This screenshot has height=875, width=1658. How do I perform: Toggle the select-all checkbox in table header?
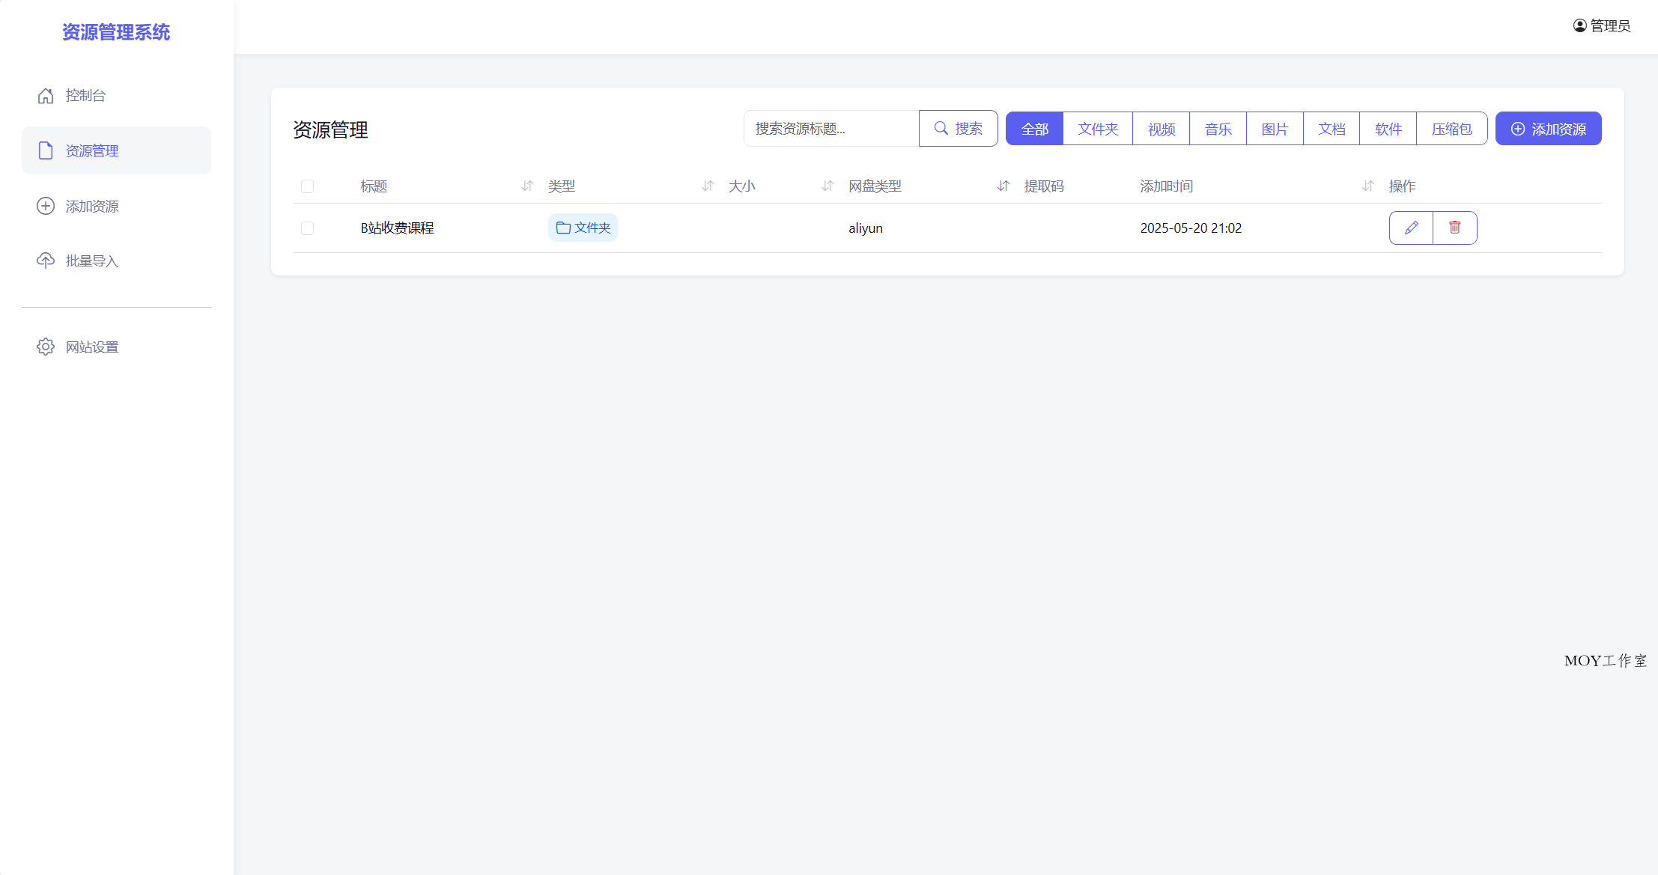click(307, 186)
